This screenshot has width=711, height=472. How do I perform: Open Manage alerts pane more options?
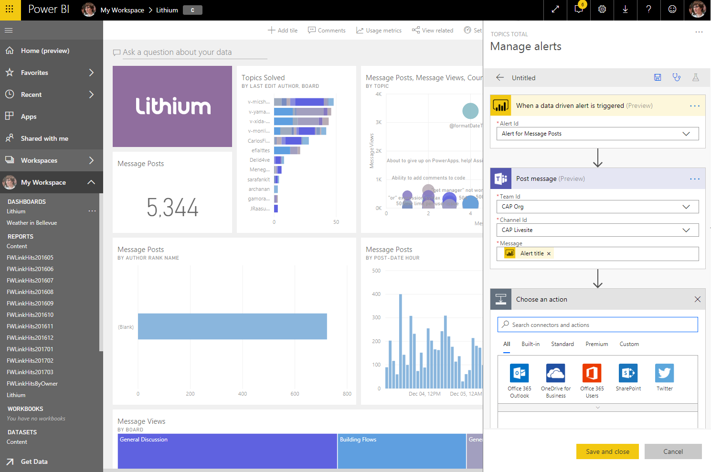[699, 32]
